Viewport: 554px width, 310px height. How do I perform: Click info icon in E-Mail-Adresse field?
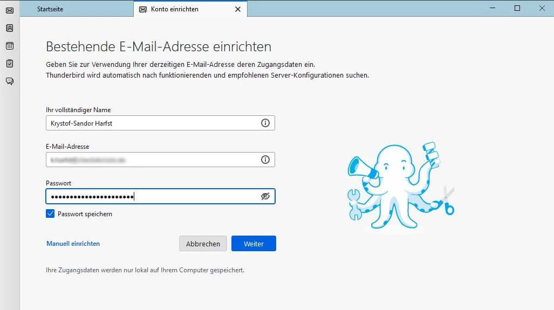[x=265, y=160]
